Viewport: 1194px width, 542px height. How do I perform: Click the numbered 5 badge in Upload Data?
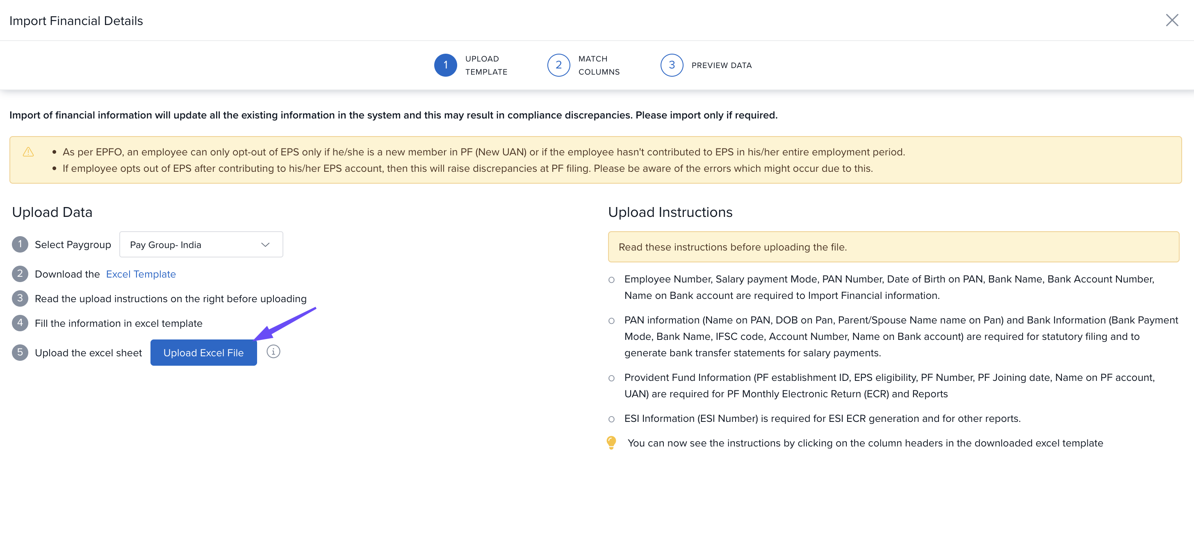[20, 352]
